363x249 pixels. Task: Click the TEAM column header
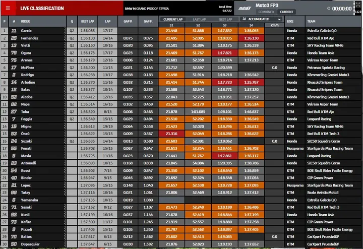point(333,21)
